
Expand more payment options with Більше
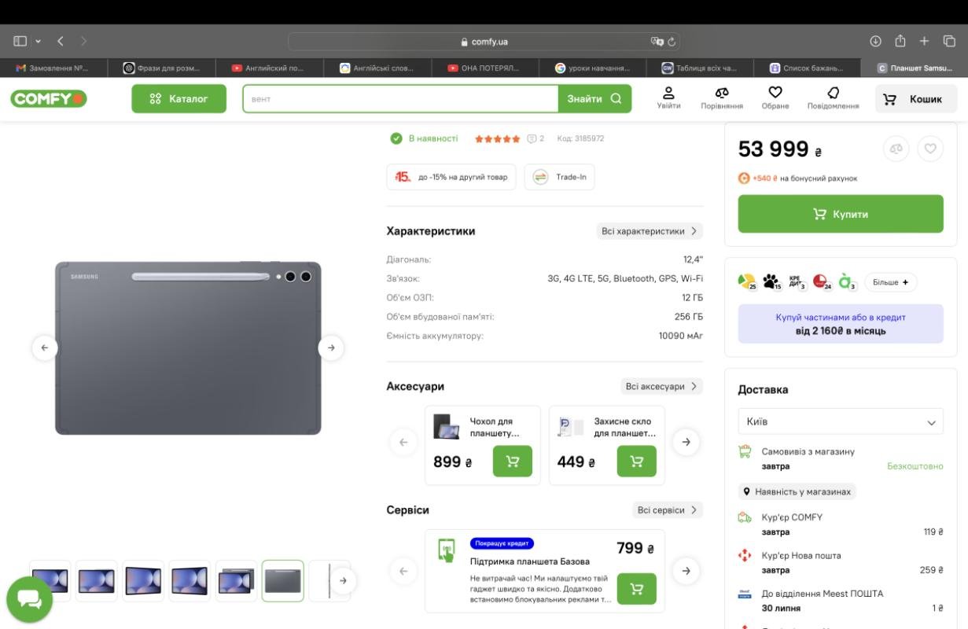tap(890, 282)
